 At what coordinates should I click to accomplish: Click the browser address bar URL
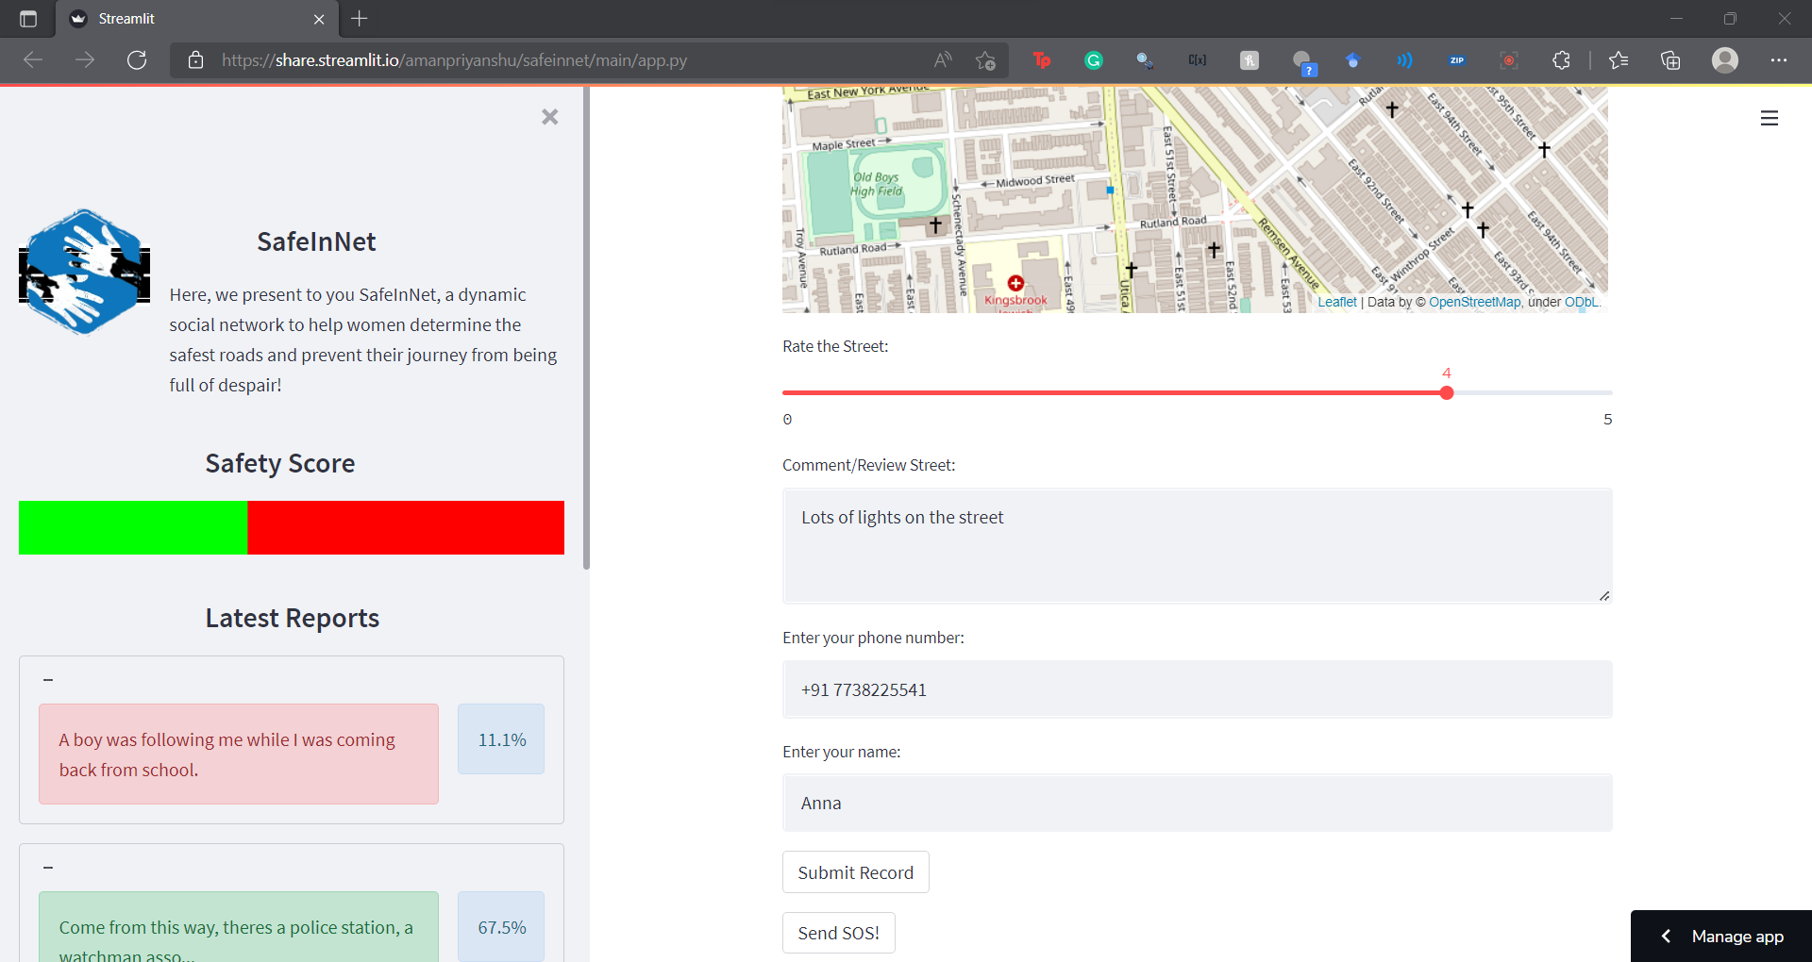(x=455, y=60)
